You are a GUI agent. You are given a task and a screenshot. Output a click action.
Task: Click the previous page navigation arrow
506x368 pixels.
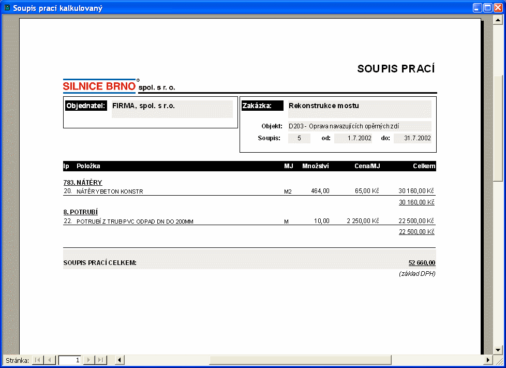(x=50, y=360)
